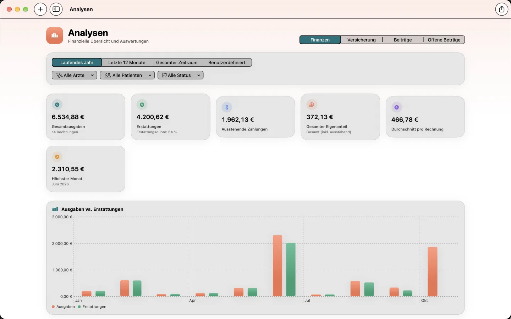Click the tall orange June Ausgaben bar
The height and width of the screenshot is (319, 511).
coord(278,266)
